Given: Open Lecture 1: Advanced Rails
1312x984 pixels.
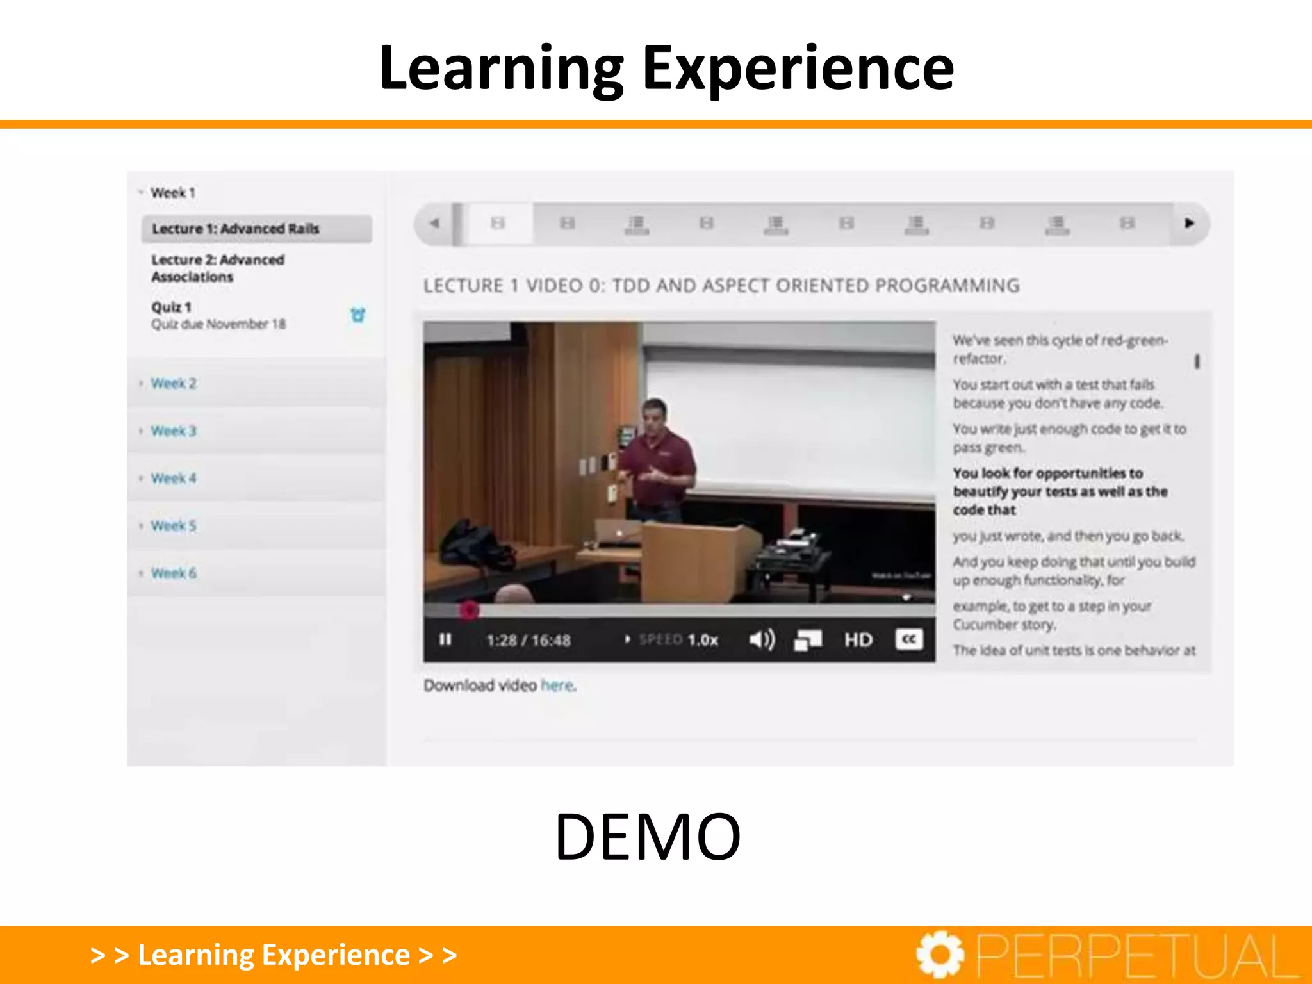Looking at the screenshot, I should tap(235, 229).
